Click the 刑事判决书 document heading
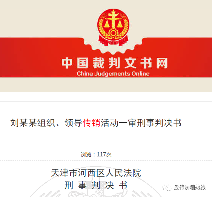 point(96,185)
